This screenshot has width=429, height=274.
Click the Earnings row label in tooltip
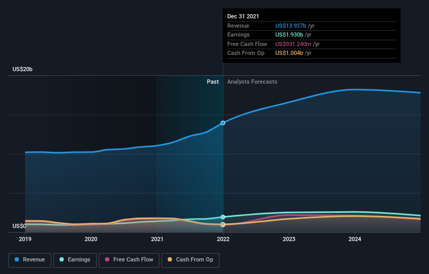238,35
